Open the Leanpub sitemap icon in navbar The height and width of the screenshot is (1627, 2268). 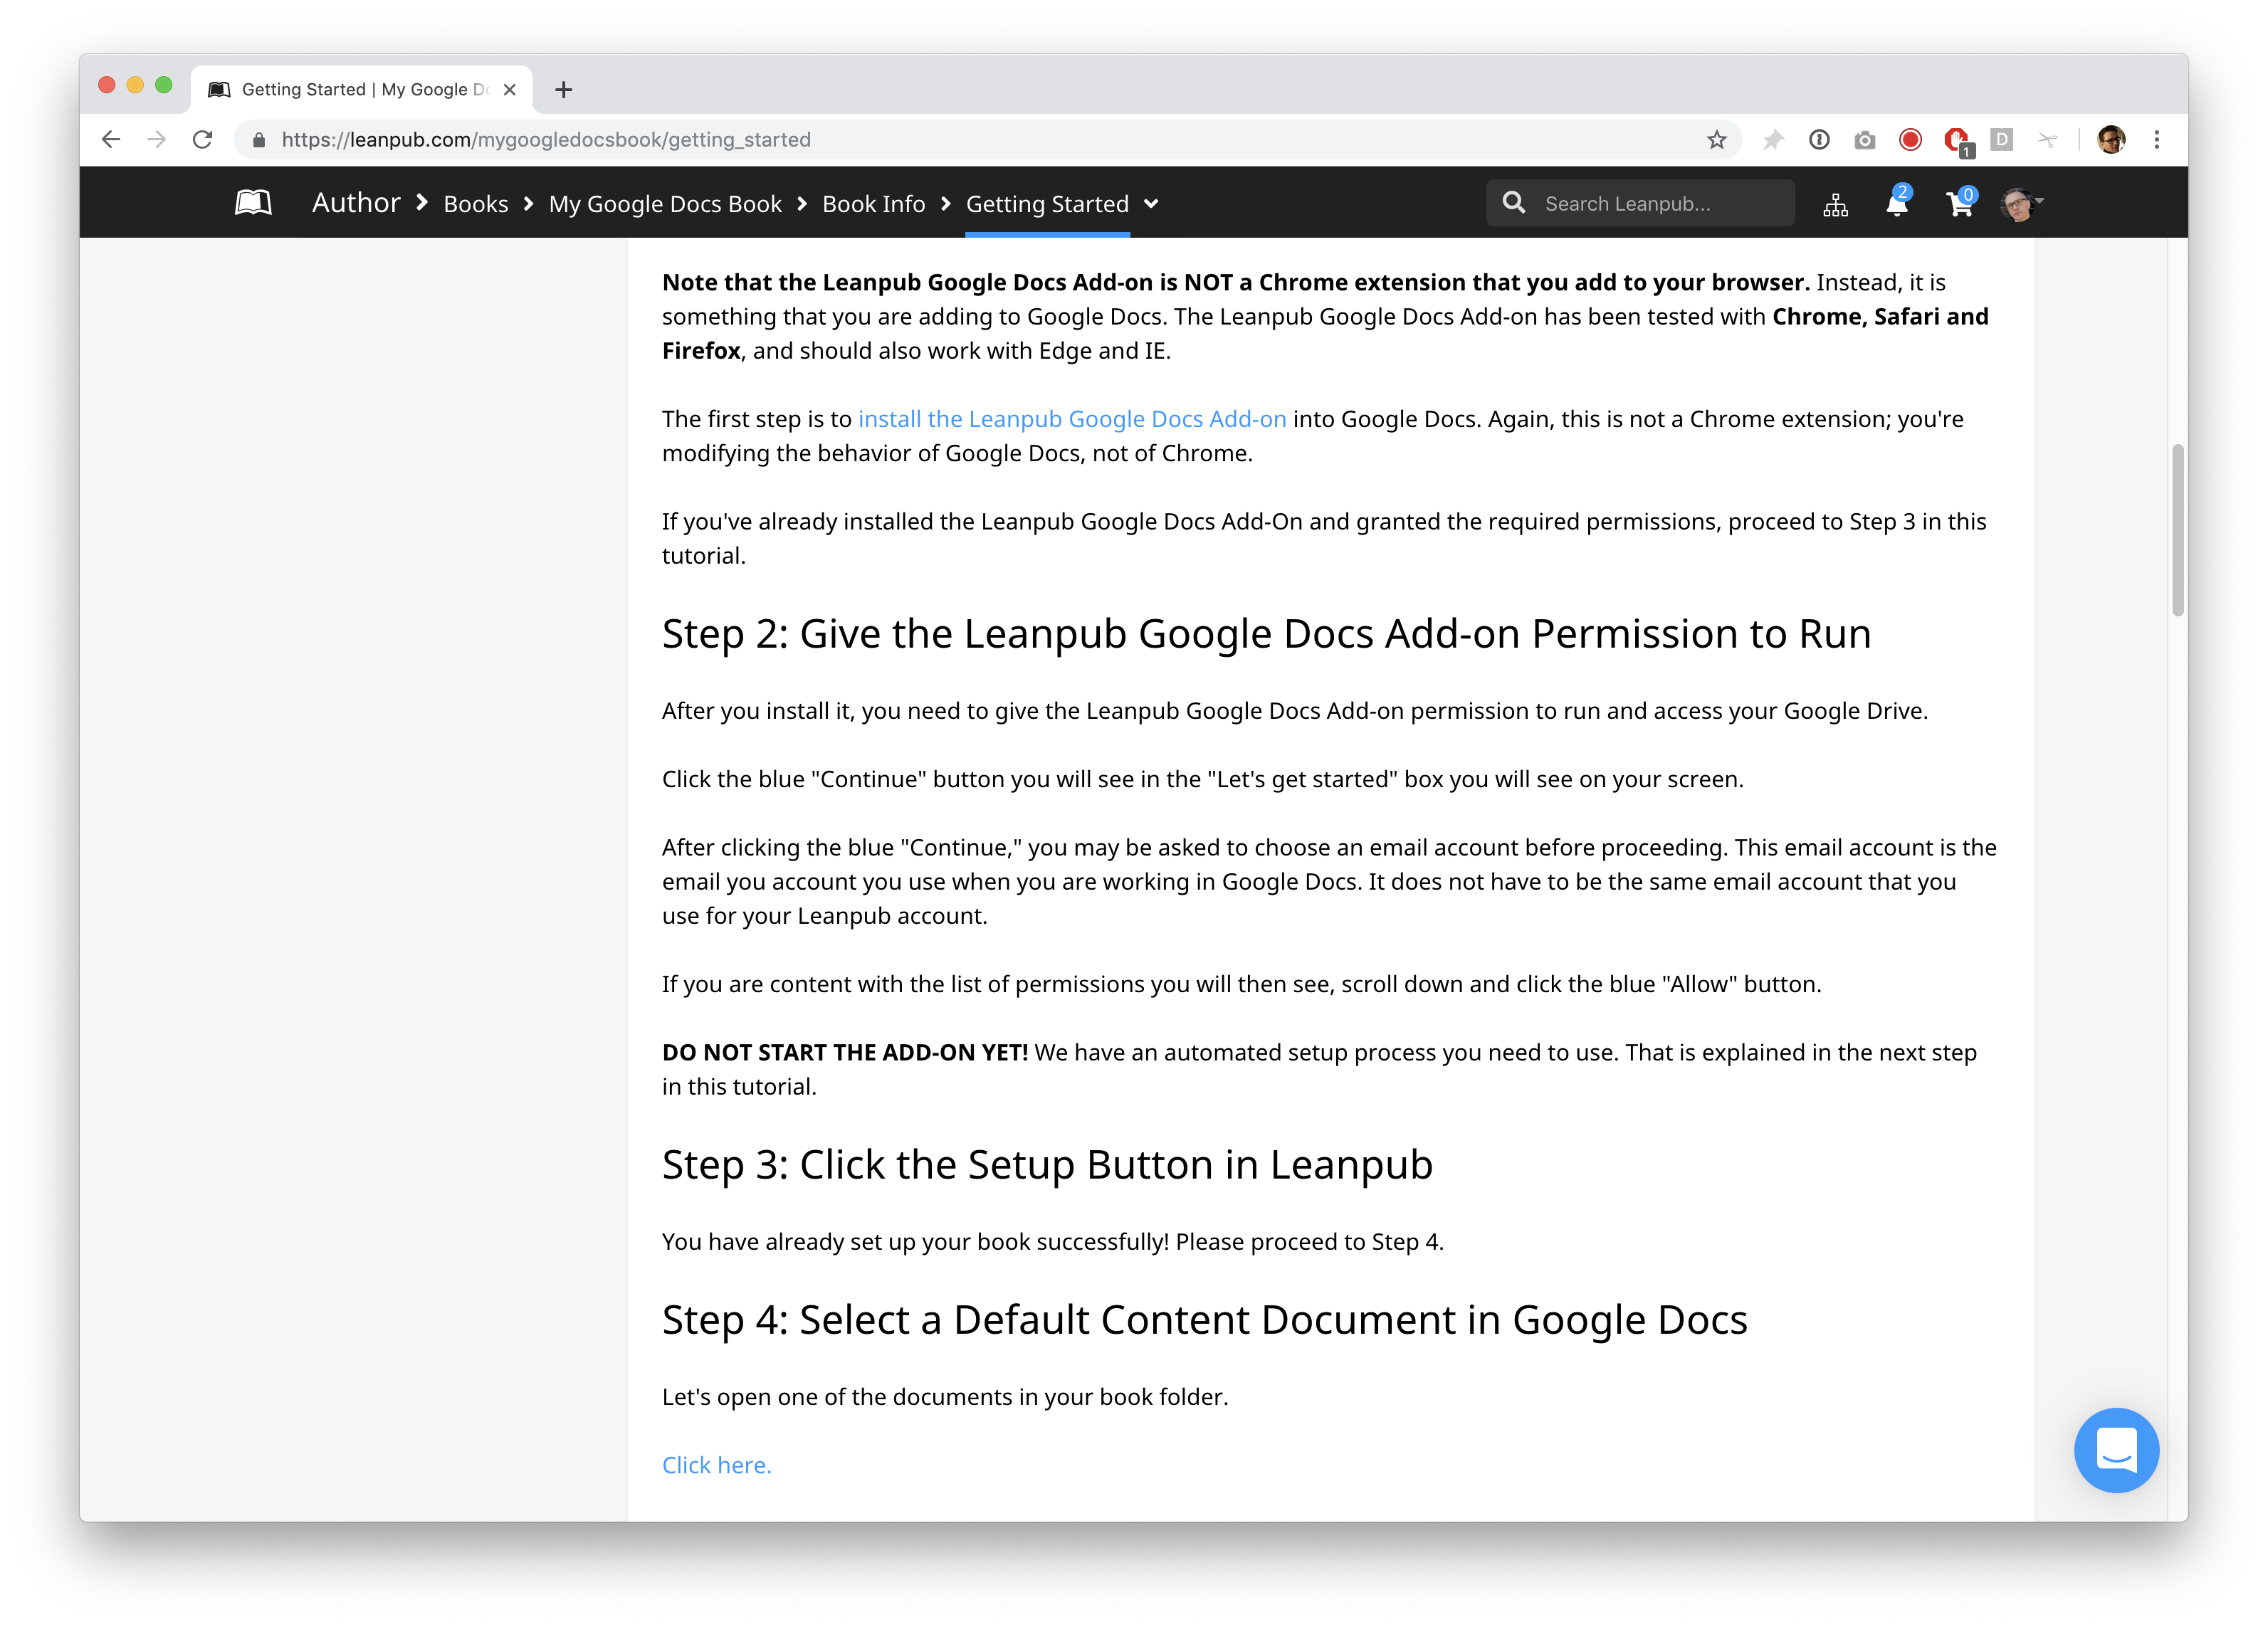[x=1835, y=205]
